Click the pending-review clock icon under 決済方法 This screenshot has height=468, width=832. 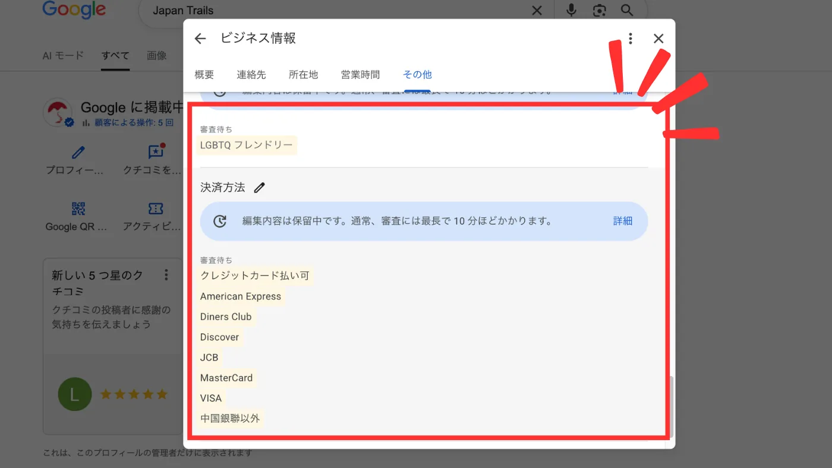click(x=220, y=221)
